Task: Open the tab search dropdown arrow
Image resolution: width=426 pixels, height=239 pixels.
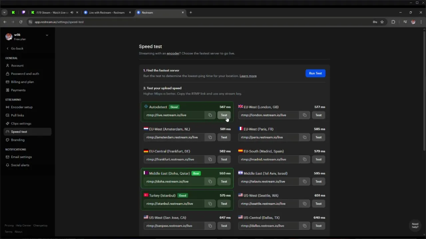Action: [4, 13]
